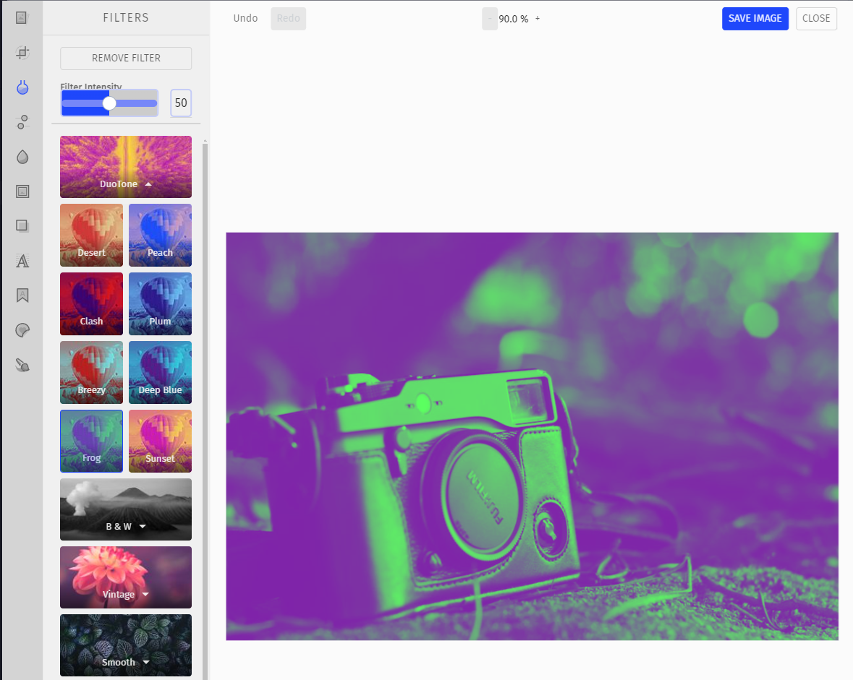Screen dimensions: 853x680
Task: Apply the Plum duotone filter
Action: pyautogui.click(x=160, y=304)
